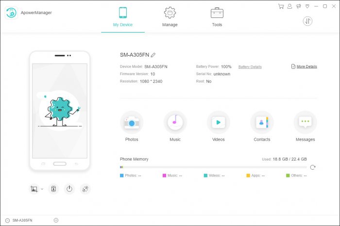This screenshot has width=340, height=226.
Task: Open the Videos category
Action: [219, 127]
